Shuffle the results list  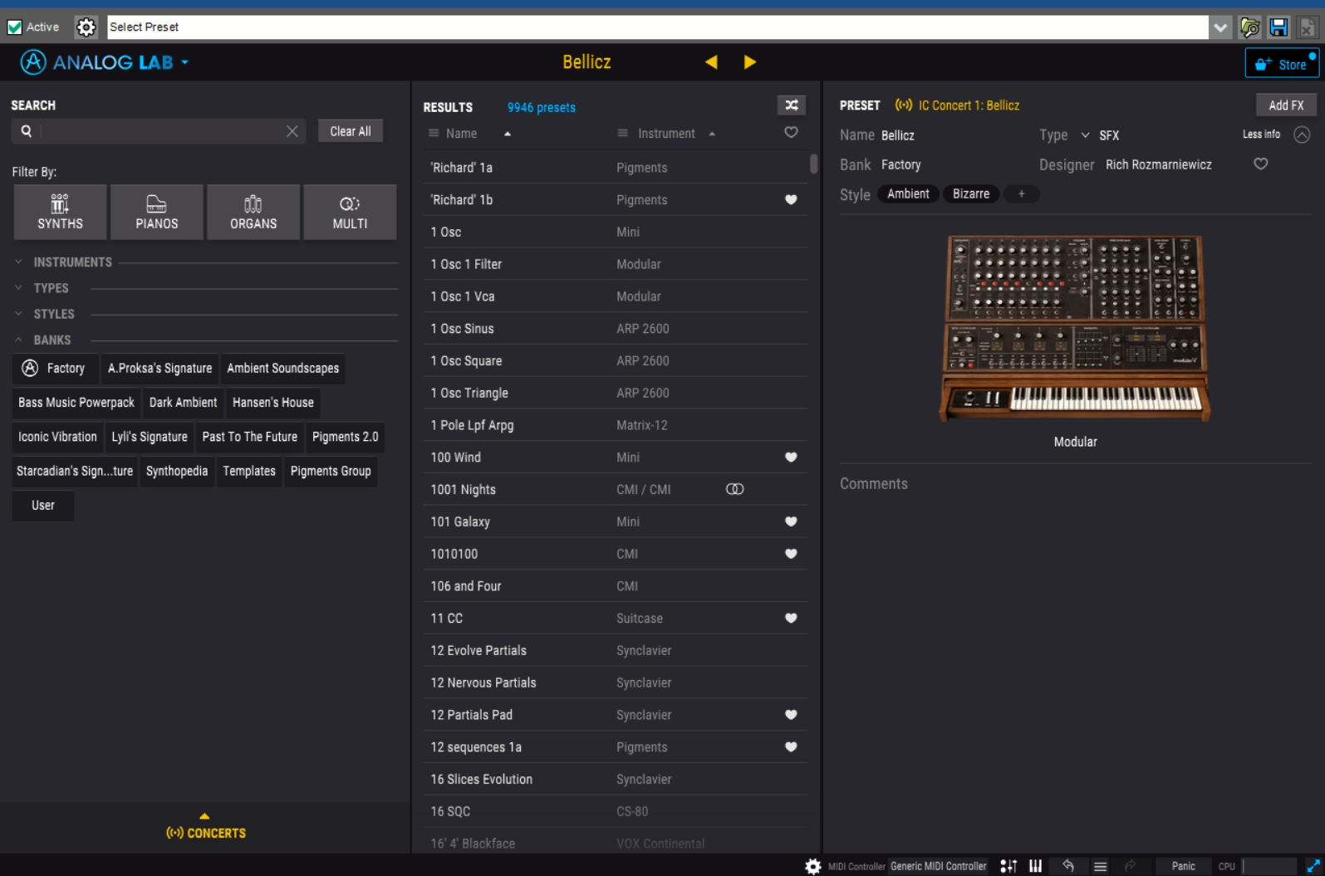pos(792,105)
